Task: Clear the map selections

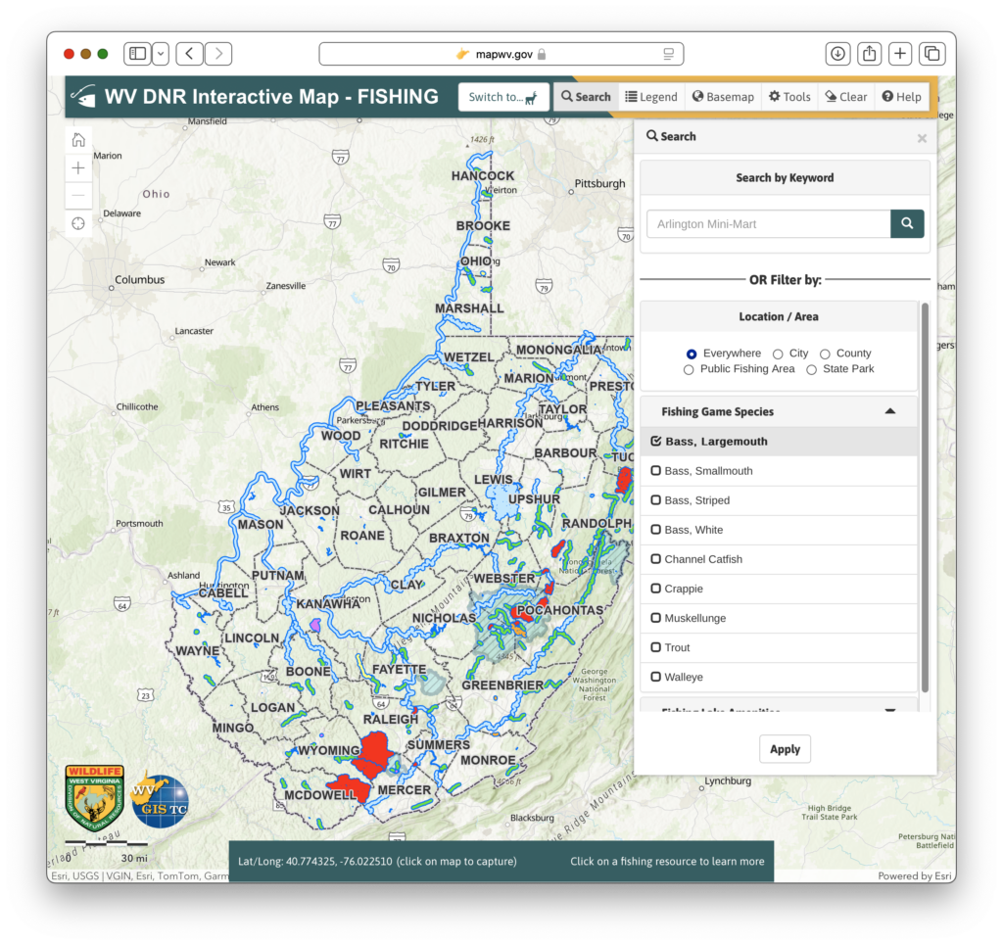Action: [x=844, y=96]
